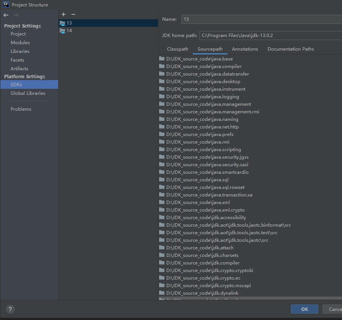Remove selected SDK with minus icon
342x320 pixels.
click(x=73, y=14)
